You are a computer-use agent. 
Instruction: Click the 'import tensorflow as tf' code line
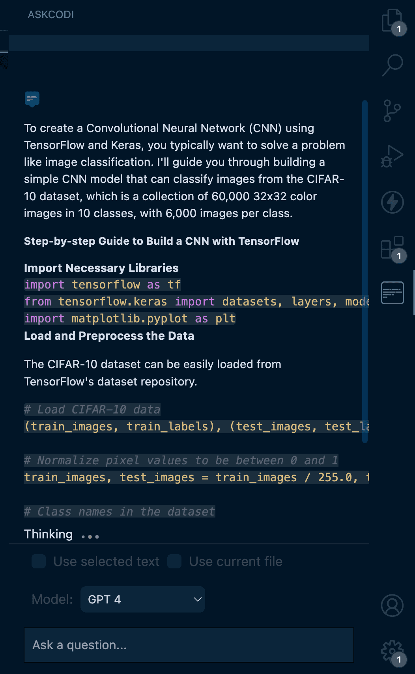[103, 285]
